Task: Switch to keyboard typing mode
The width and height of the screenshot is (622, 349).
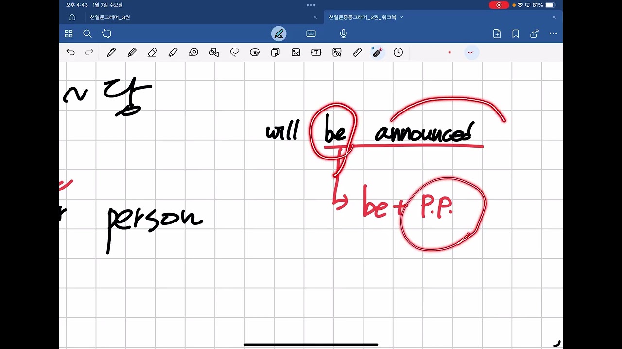Action: click(x=311, y=34)
